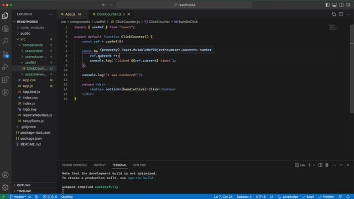Expand the Timeline section

click(34, 191)
